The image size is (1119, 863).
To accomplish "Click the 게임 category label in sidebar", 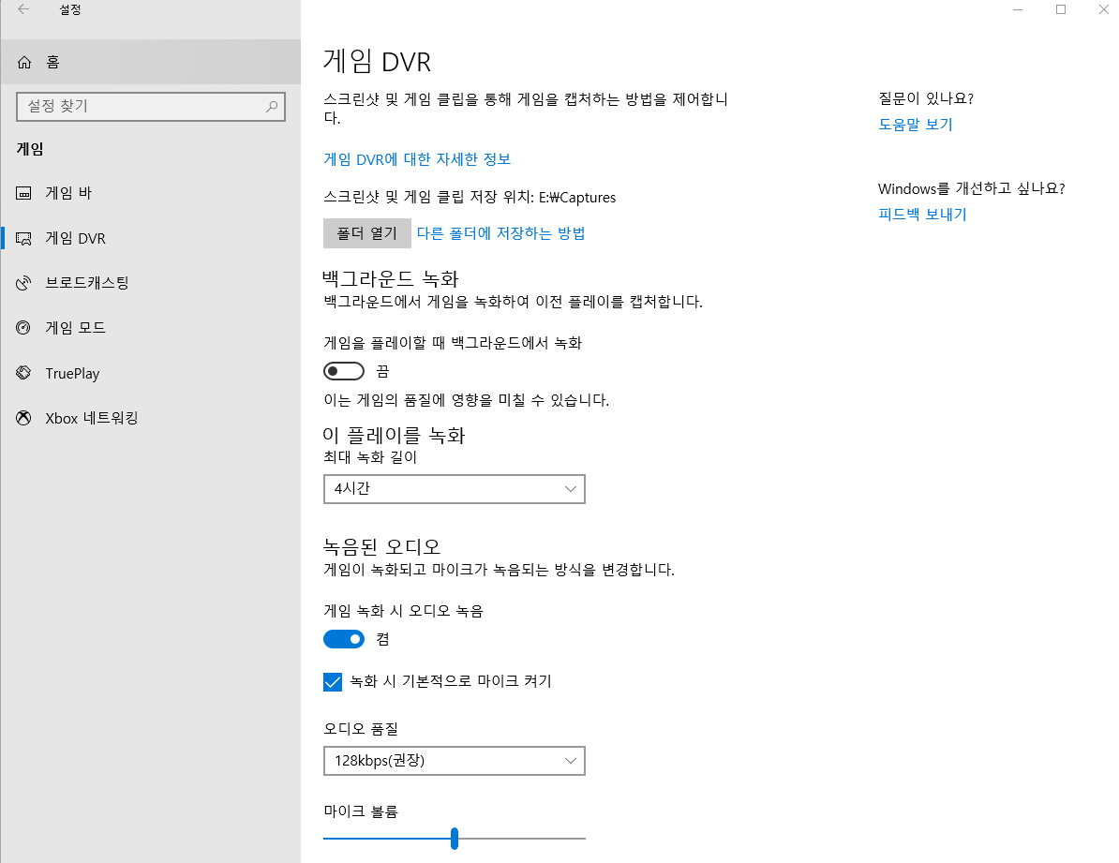I will click(30, 149).
